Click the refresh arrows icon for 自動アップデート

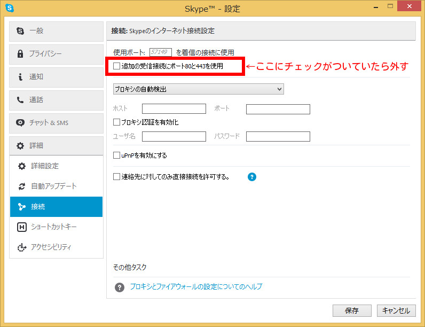pos(22,186)
